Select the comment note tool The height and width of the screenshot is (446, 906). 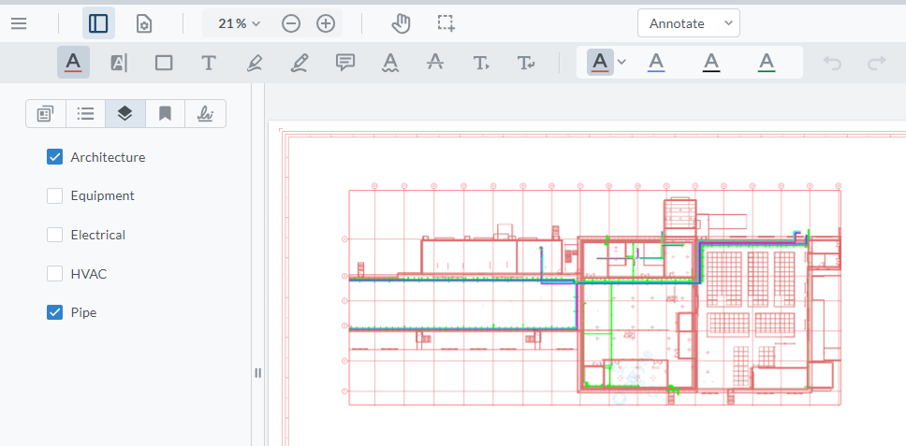tap(345, 63)
